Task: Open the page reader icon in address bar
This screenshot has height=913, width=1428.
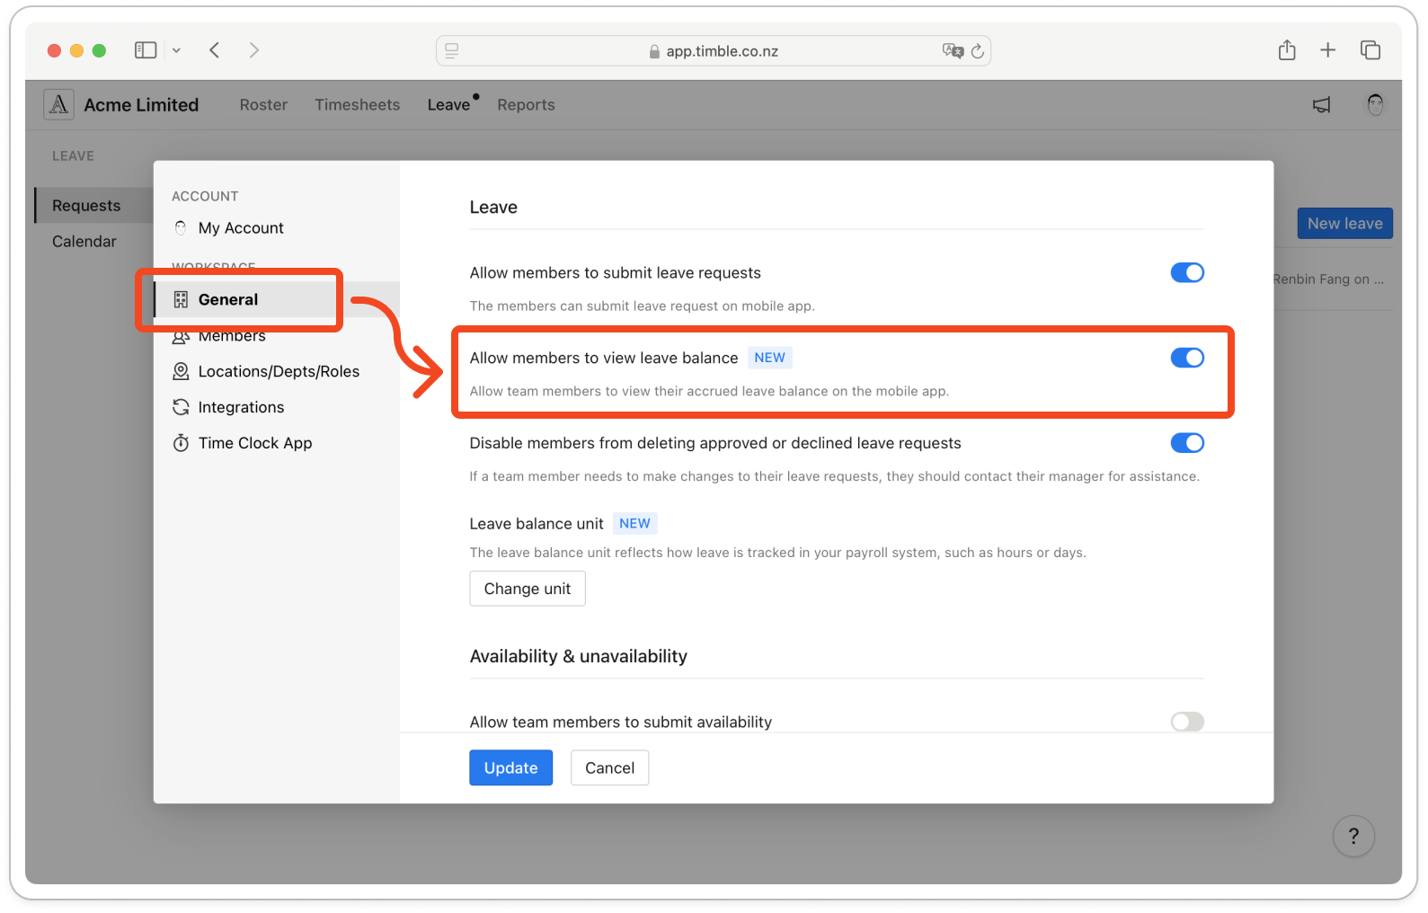Action: point(452,51)
